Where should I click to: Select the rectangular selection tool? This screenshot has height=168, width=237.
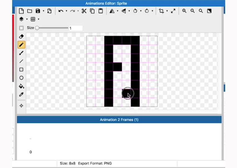pyautogui.click(x=21, y=28)
